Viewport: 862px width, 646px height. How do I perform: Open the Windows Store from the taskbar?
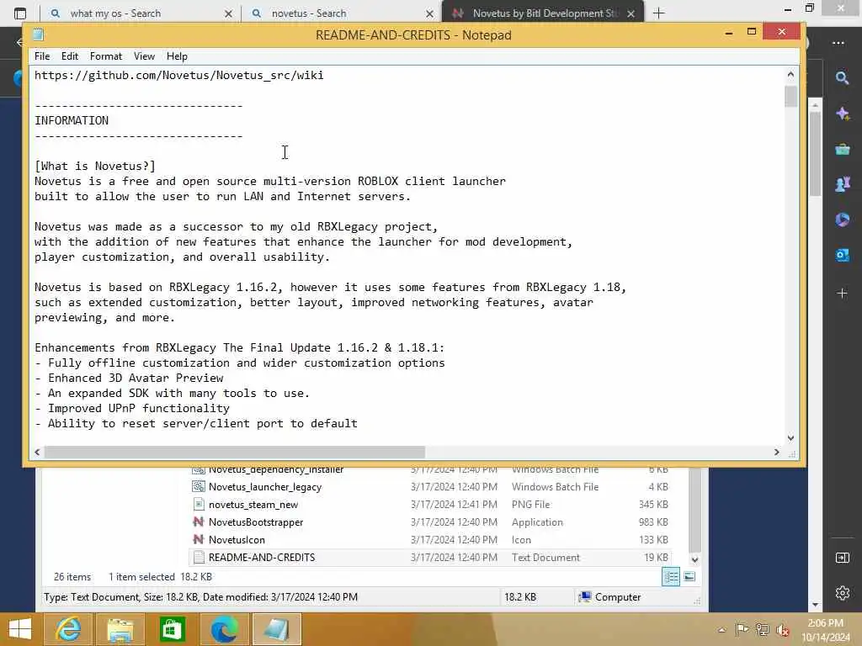point(172,629)
